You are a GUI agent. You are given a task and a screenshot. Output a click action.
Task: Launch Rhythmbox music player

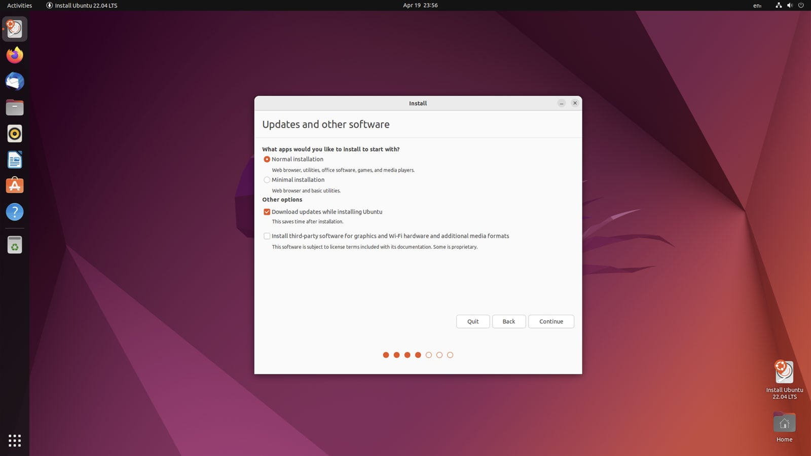pyautogui.click(x=14, y=133)
